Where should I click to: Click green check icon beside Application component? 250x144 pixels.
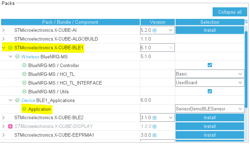point(24,109)
